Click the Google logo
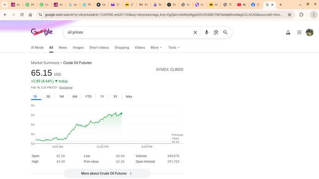The width and height of the screenshot is (319, 179). tap(42, 32)
